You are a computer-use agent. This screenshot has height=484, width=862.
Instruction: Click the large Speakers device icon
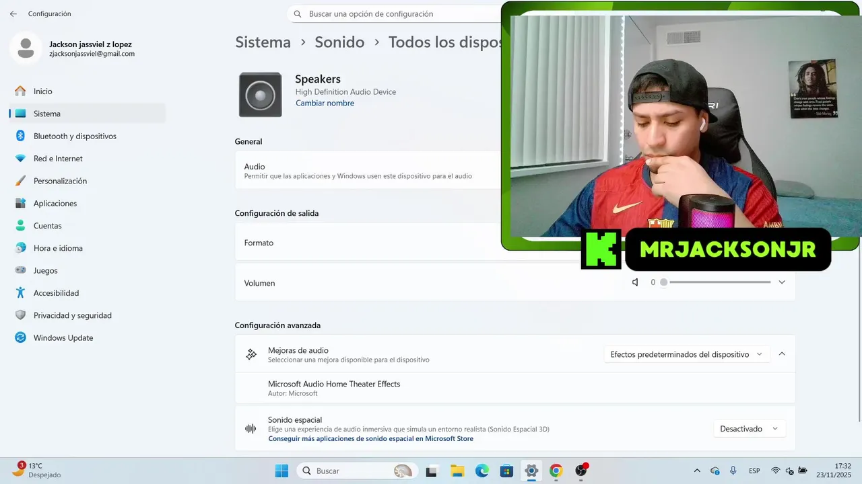click(260, 95)
